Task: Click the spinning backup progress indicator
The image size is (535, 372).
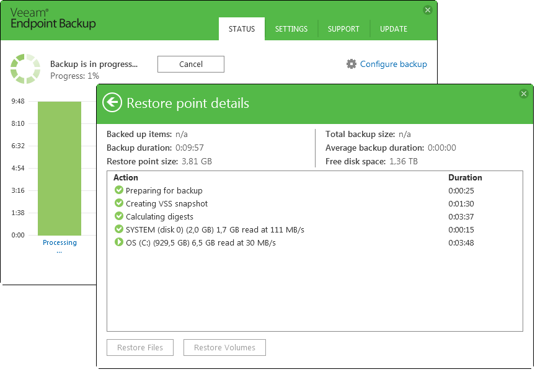Action: coord(25,69)
